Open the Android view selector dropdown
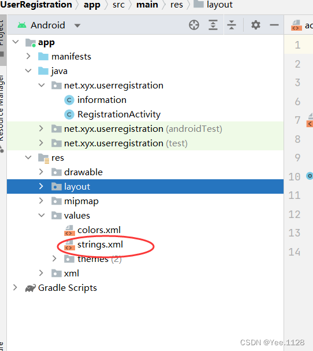This screenshot has width=313, height=351. 77,25
